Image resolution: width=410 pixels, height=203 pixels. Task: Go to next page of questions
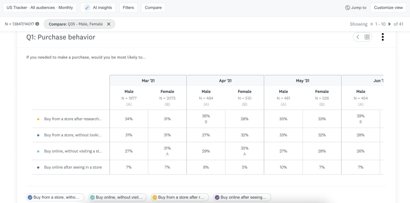click(x=390, y=24)
